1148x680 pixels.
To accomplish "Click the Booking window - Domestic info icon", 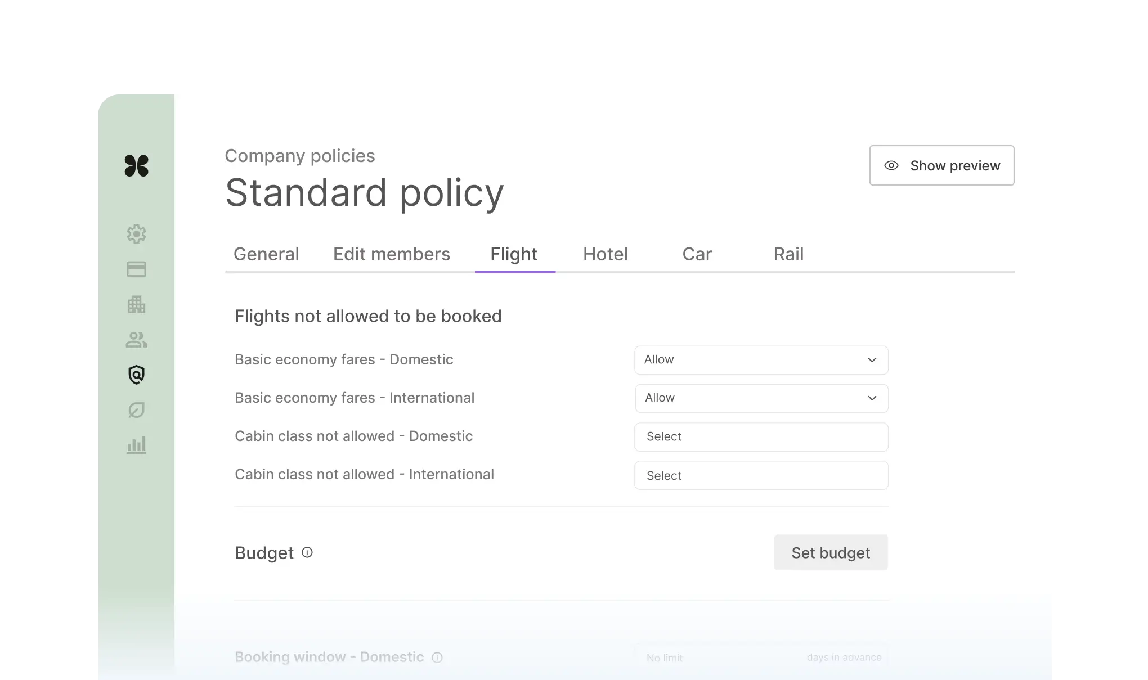I will pos(438,657).
